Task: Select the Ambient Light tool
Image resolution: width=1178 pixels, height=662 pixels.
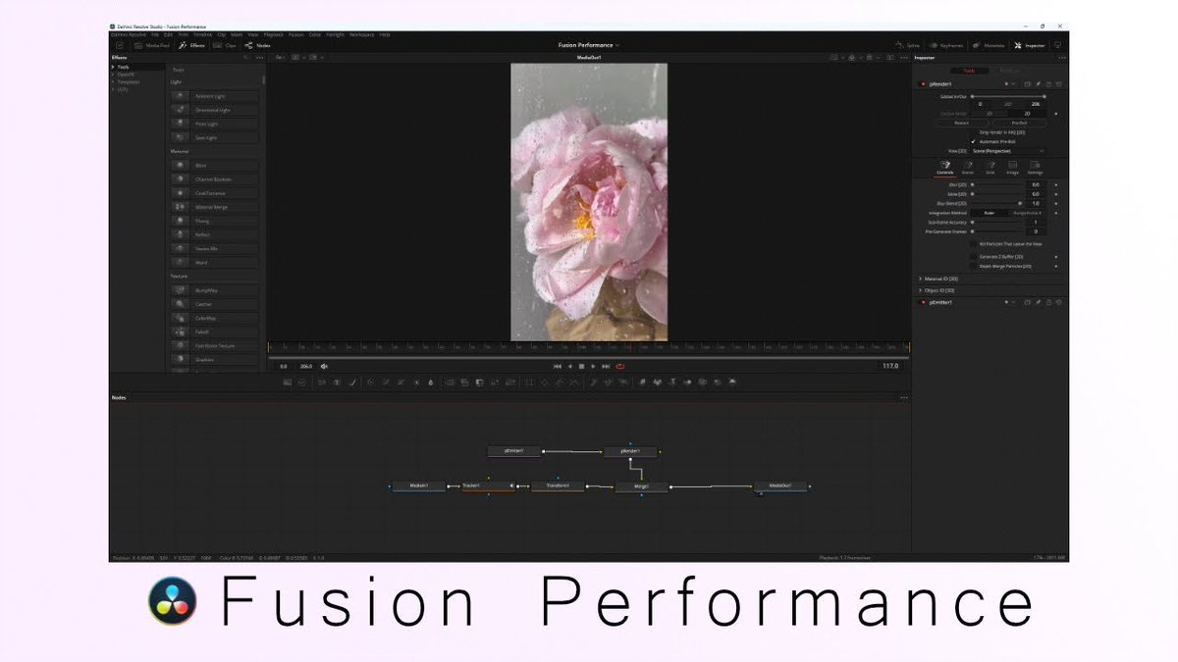Action: pyautogui.click(x=215, y=96)
